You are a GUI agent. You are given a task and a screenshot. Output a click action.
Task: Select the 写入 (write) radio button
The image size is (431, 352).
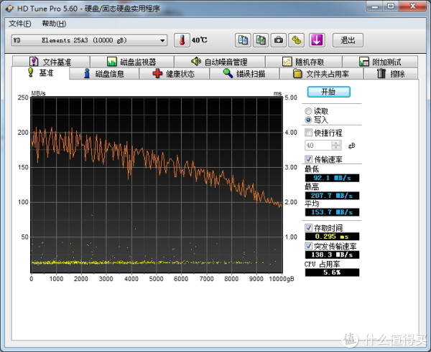coord(308,120)
